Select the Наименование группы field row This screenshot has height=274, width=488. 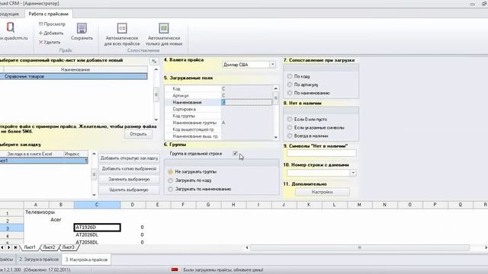[x=219, y=123]
